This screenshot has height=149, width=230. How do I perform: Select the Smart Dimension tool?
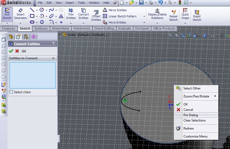21,14
